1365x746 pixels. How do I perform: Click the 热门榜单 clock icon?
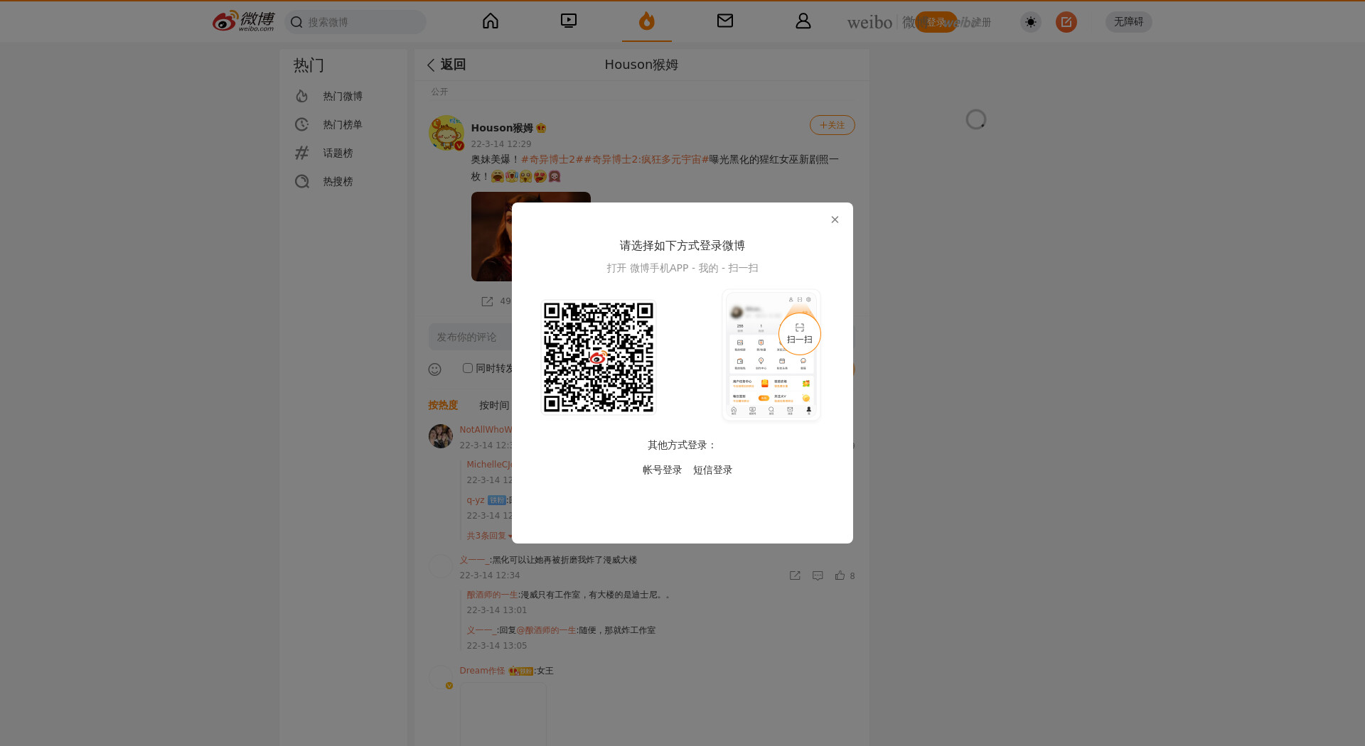(302, 124)
